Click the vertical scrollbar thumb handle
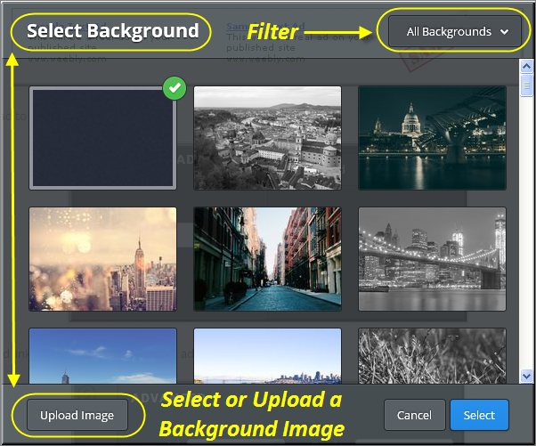This screenshot has height=446, width=536. click(x=526, y=85)
